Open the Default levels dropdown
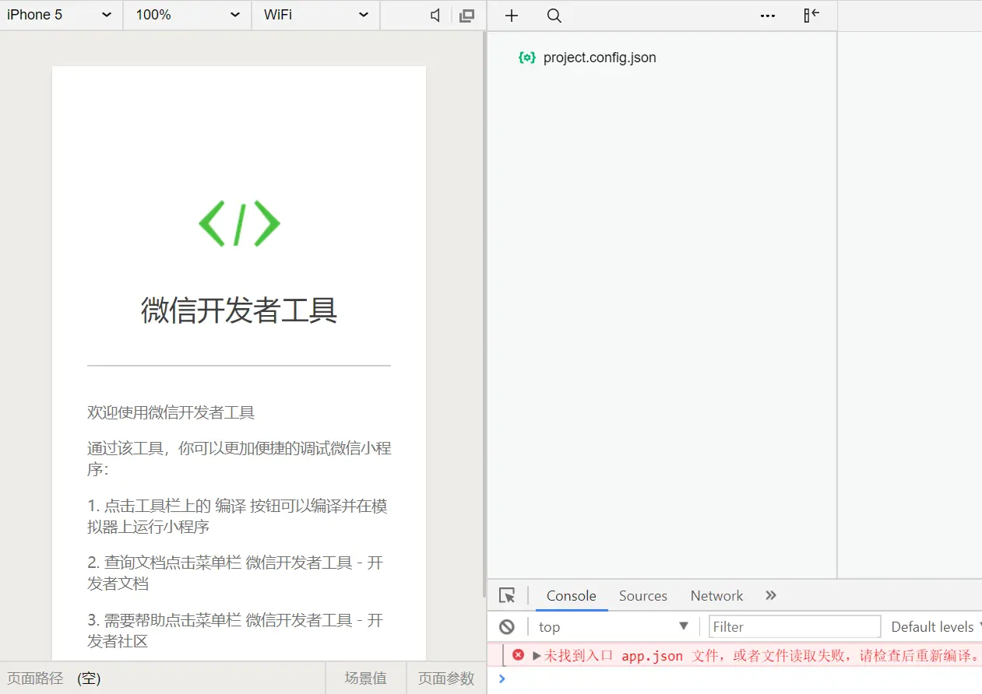Image resolution: width=982 pixels, height=694 pixels. coord(936,626)
